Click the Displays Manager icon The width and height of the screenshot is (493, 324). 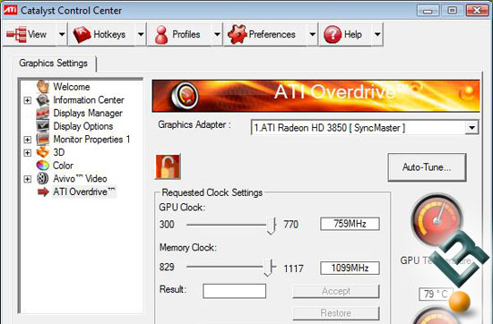click(x=43, y=113)
